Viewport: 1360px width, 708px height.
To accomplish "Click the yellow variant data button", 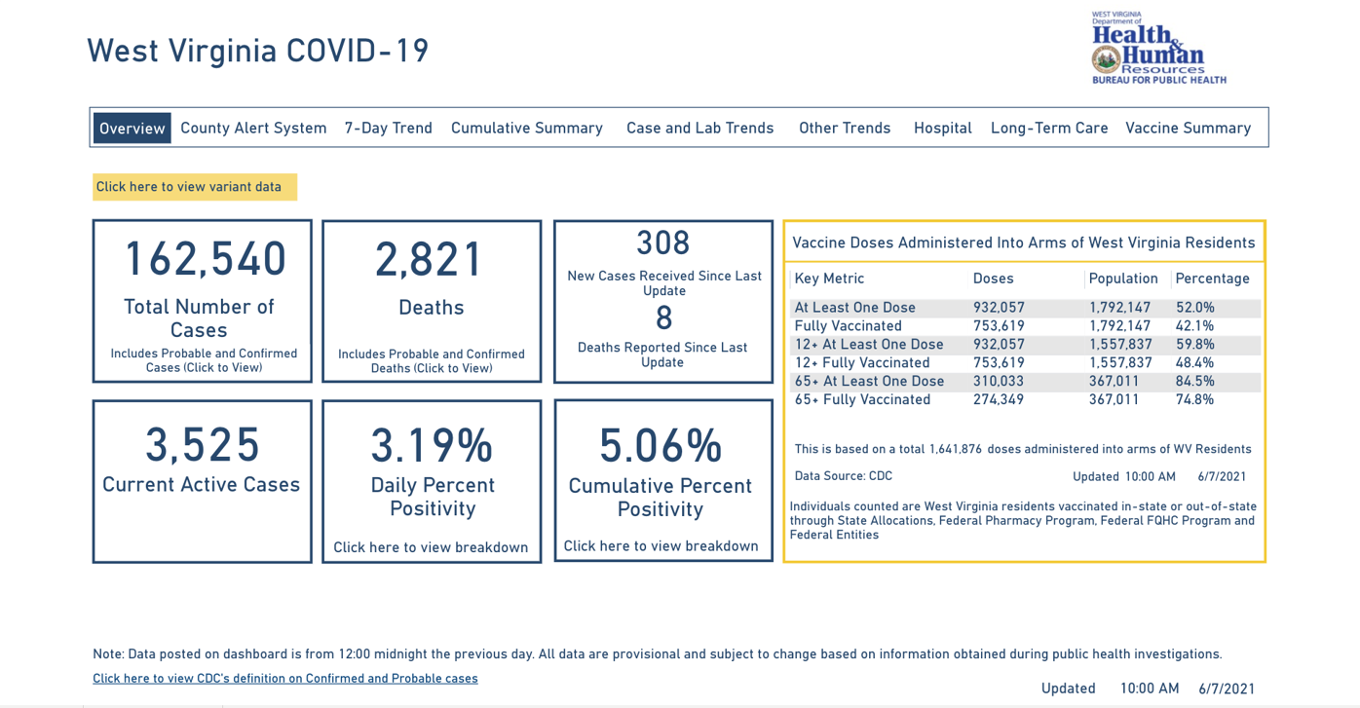I will click(x=195, y=187).
